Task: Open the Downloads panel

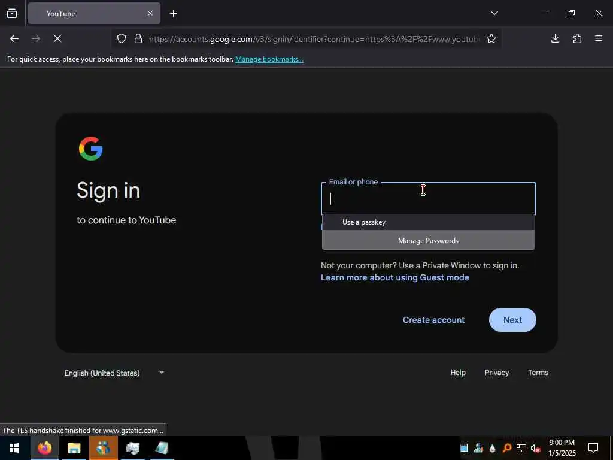Action: click(x=555, y=38)
